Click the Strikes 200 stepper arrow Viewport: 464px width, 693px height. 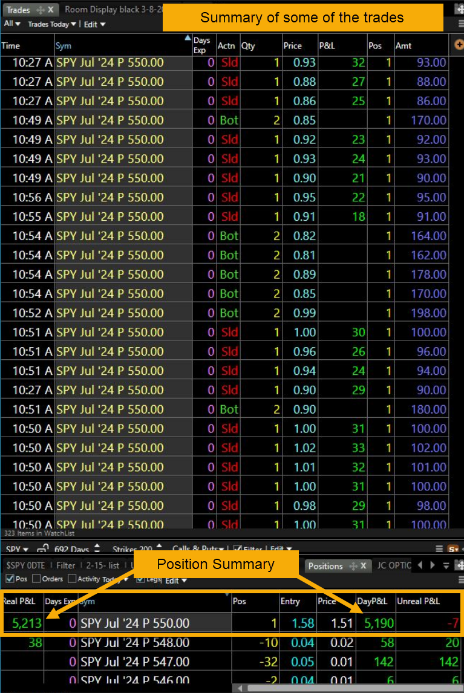tap(159, 547)
